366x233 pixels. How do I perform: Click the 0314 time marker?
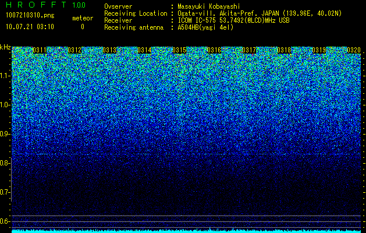(144, 50)
